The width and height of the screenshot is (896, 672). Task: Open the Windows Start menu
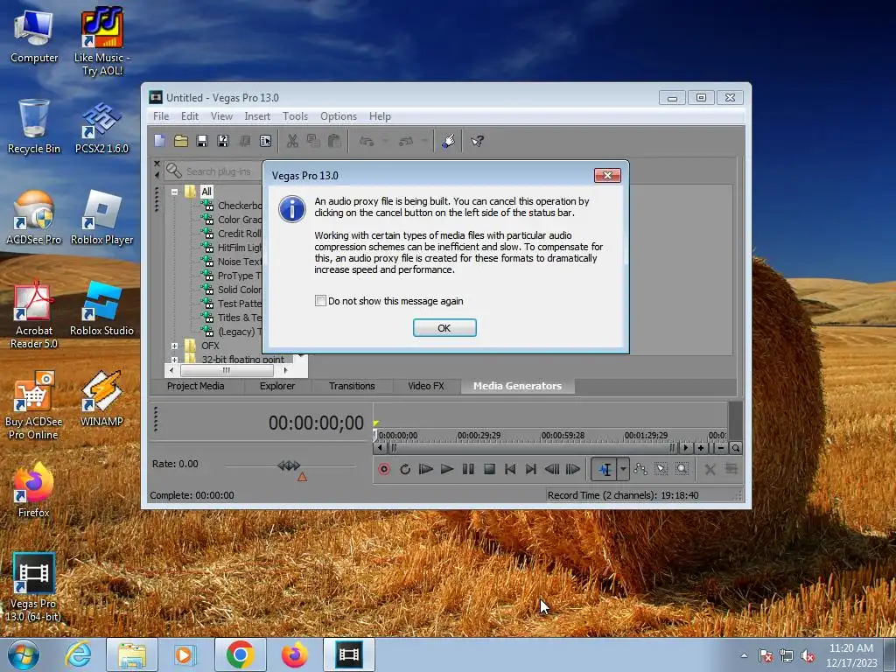[24, 654]
